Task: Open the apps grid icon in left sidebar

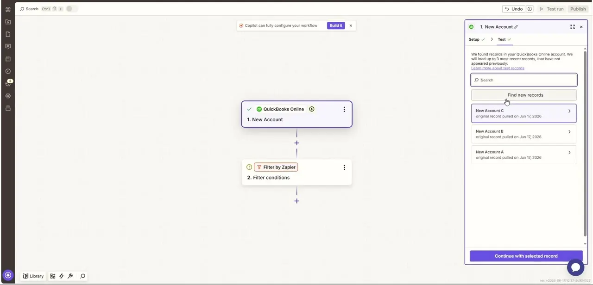Action: (x=8, y=9)
